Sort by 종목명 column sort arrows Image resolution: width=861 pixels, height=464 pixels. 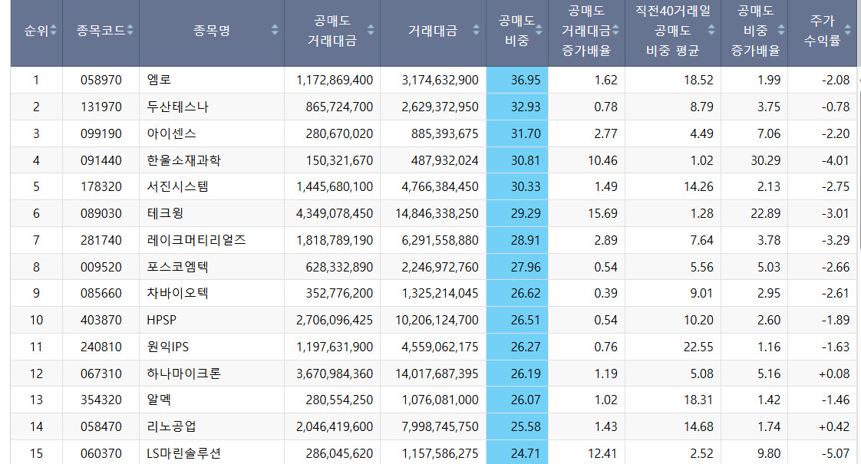[275, 30]
